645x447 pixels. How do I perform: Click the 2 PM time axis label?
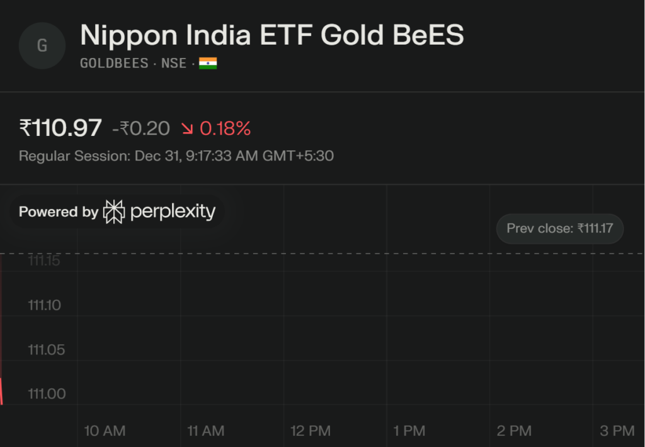tap(514, 431)
